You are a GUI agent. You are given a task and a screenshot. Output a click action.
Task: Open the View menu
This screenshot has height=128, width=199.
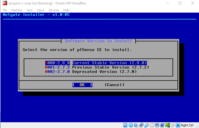click(29, 10)
